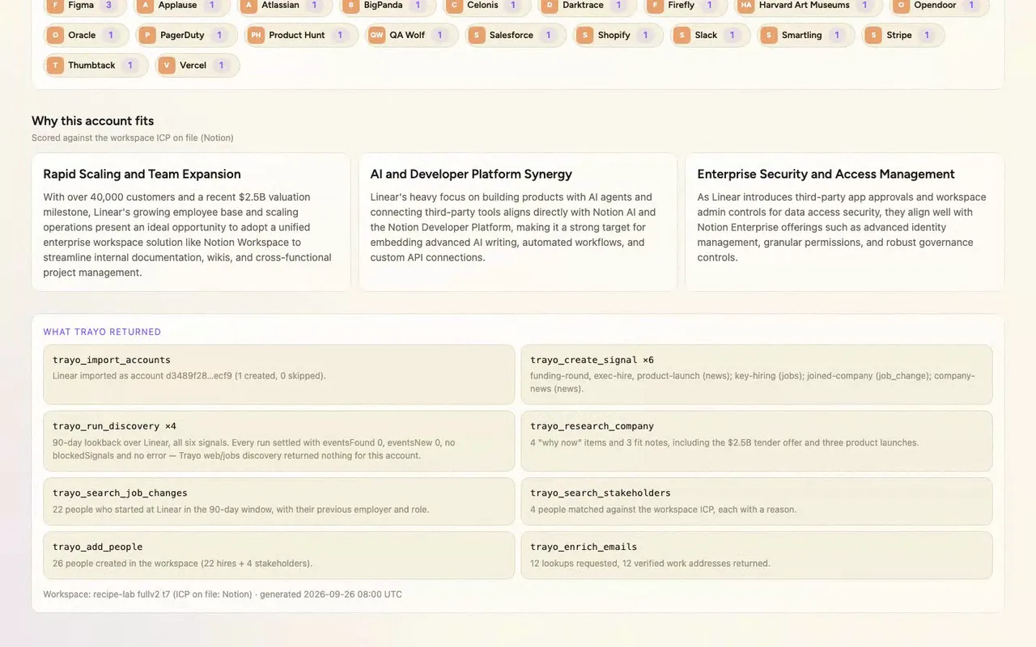
Task: Click the "Workspace: recipe-lab fullv2 t7" footer line
Action: (223, 594)
